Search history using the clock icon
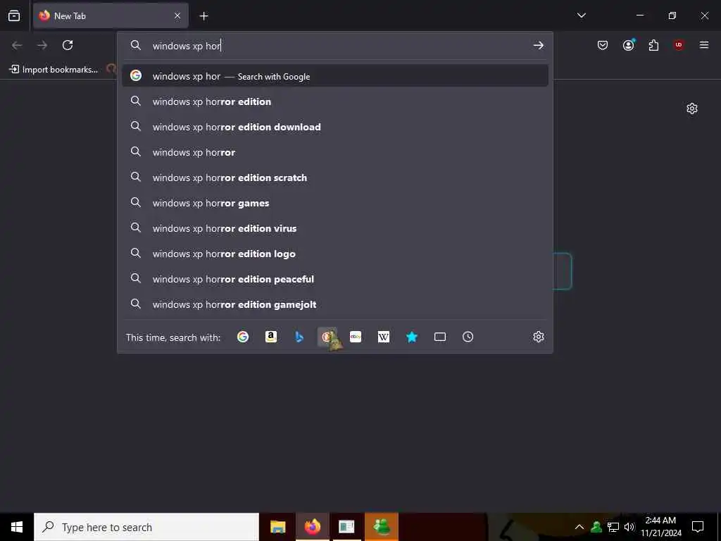 (x=468, y=337)
